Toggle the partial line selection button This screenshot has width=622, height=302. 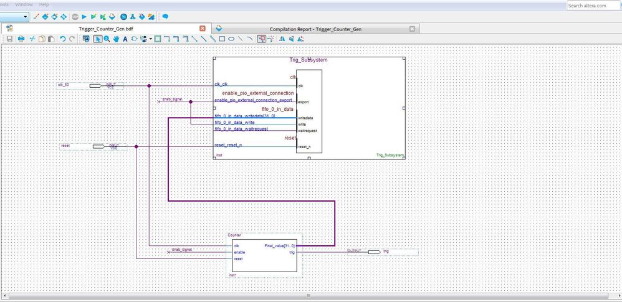[270, 39]
